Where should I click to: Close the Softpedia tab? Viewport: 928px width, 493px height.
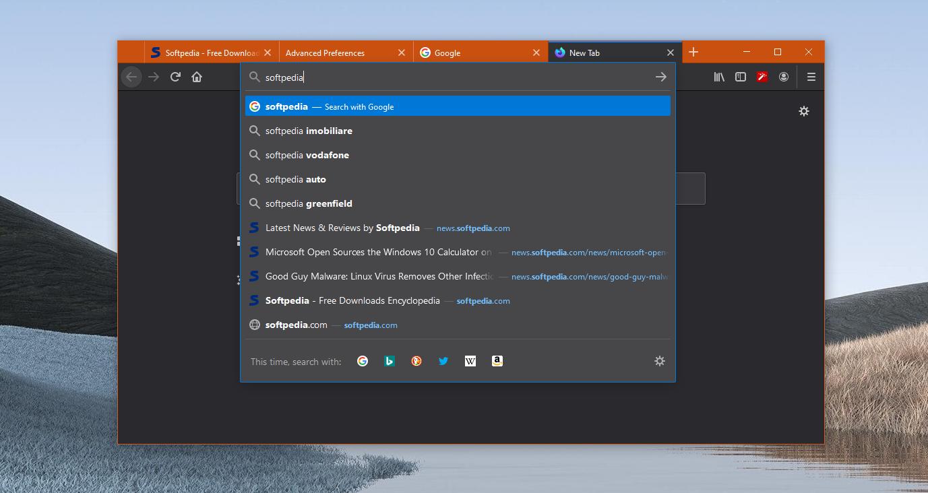(268, 53)
